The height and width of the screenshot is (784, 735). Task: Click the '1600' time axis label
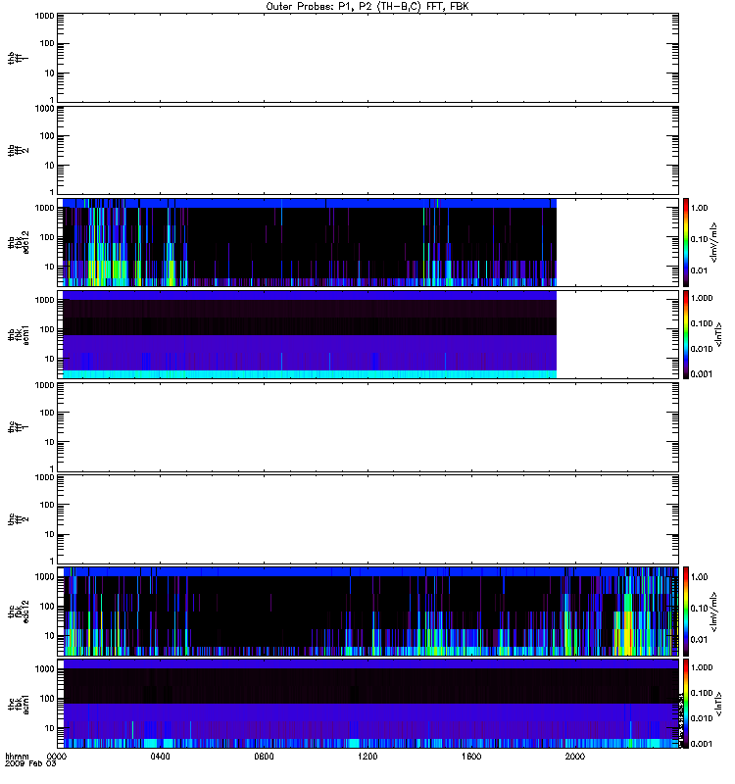[x=471, y=757]
